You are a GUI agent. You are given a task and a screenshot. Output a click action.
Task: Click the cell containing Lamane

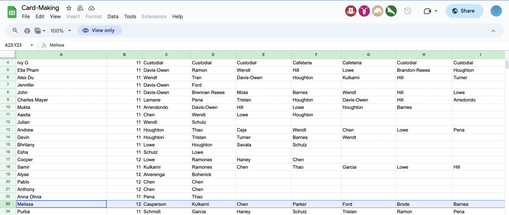pyautogui.click(x=166, y=100)
